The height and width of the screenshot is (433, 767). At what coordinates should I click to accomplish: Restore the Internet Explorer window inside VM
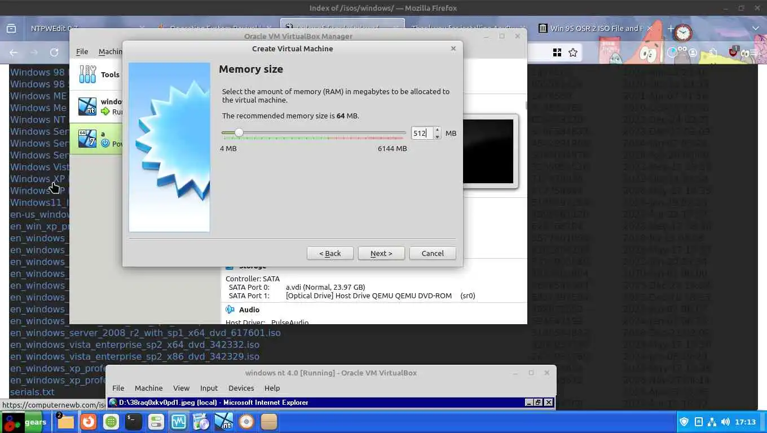(538, 403)
